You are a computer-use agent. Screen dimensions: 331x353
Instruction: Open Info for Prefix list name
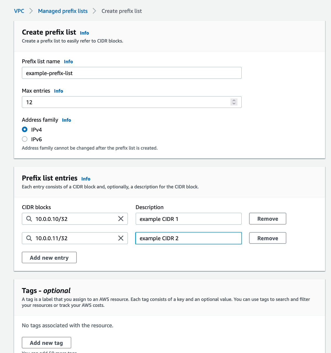point(68,61)
